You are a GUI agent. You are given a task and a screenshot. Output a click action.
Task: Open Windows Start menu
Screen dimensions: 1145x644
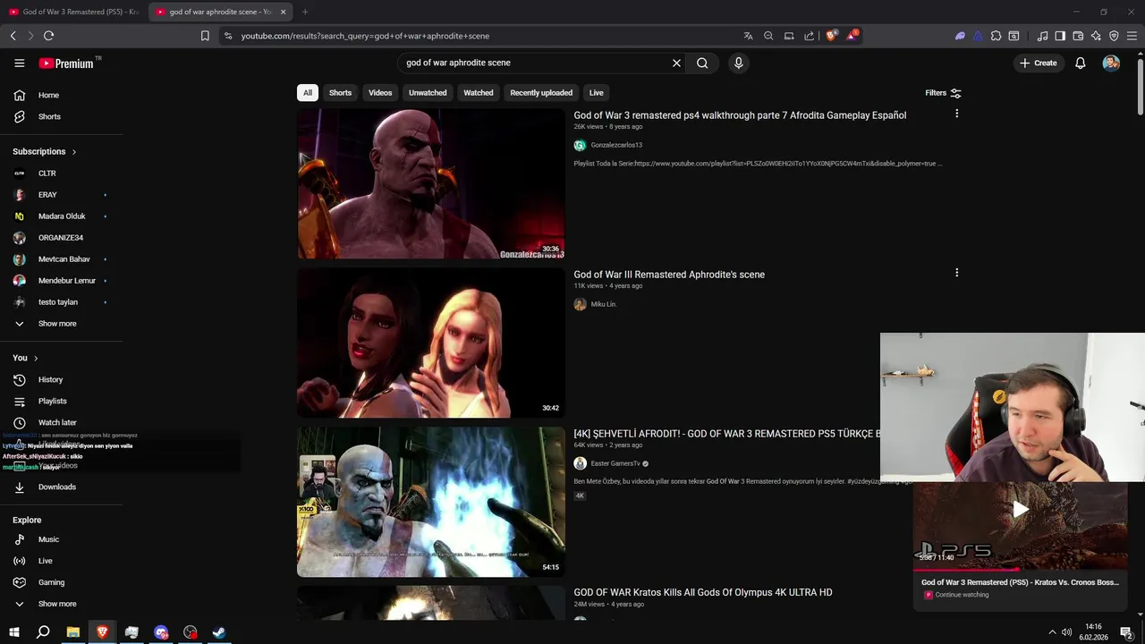[x=13, y=632]
